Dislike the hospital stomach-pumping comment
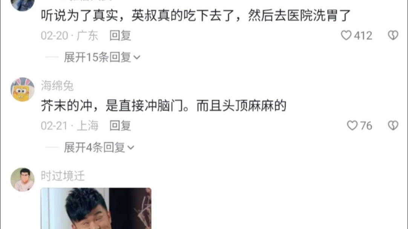 [x=393, y=35]
